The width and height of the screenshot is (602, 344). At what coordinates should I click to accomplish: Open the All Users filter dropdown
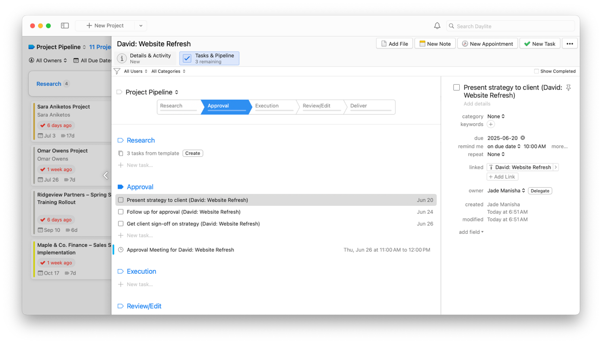coord(136,71)
